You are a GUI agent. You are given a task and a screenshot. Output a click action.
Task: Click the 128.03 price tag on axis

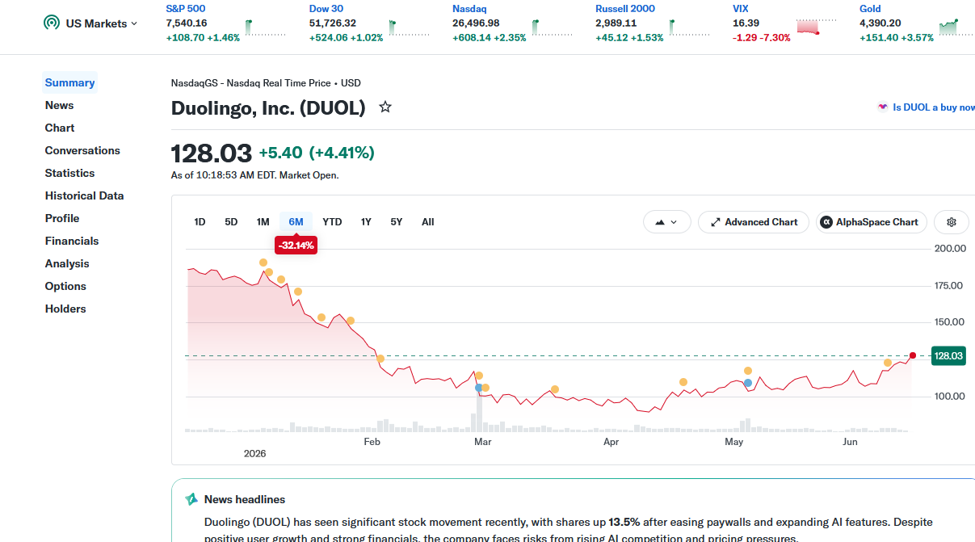point(948,355)
